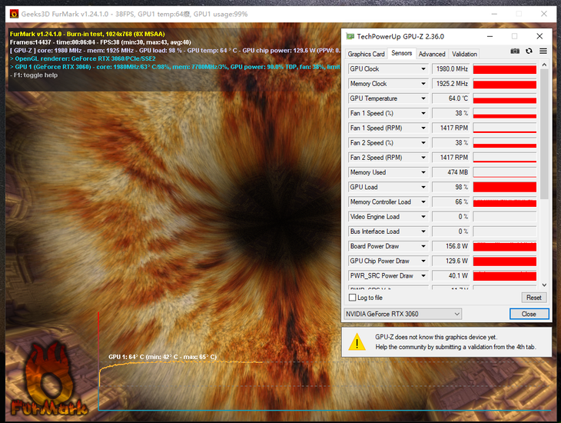
Task: Click the 98 % GPU Load value
Action: [x=450, y=187]
